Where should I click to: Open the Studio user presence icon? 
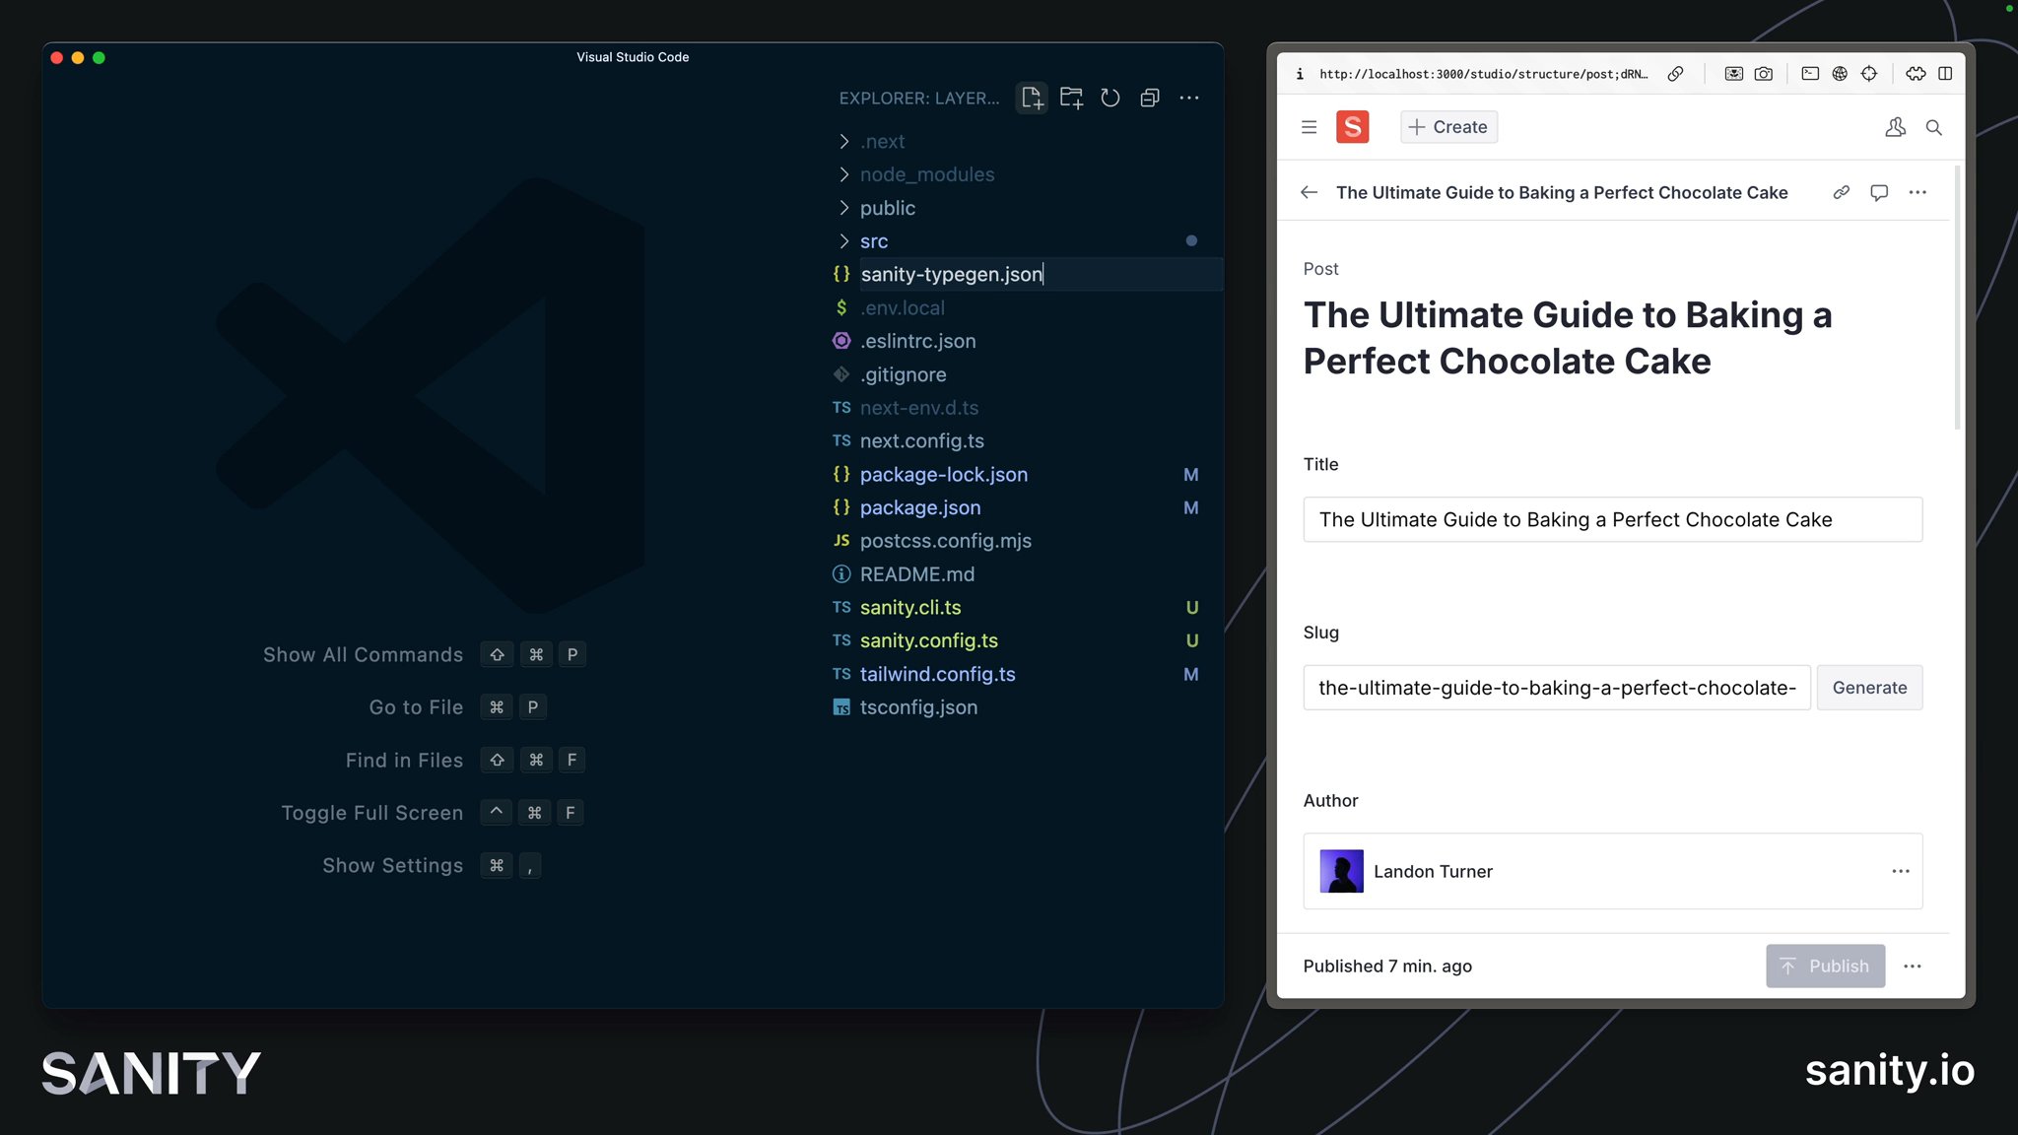point(1895,127)
